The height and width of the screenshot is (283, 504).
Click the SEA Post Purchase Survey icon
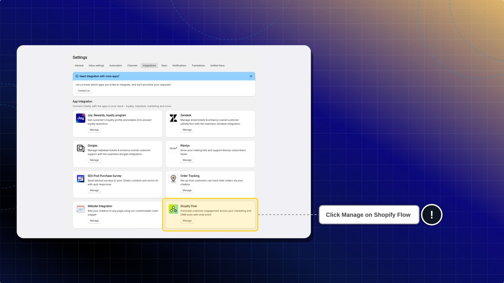[x=81, y=179]
